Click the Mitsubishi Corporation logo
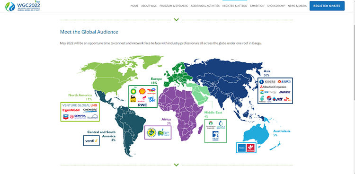Screen dimensions: 355x174 click(273, 87)
